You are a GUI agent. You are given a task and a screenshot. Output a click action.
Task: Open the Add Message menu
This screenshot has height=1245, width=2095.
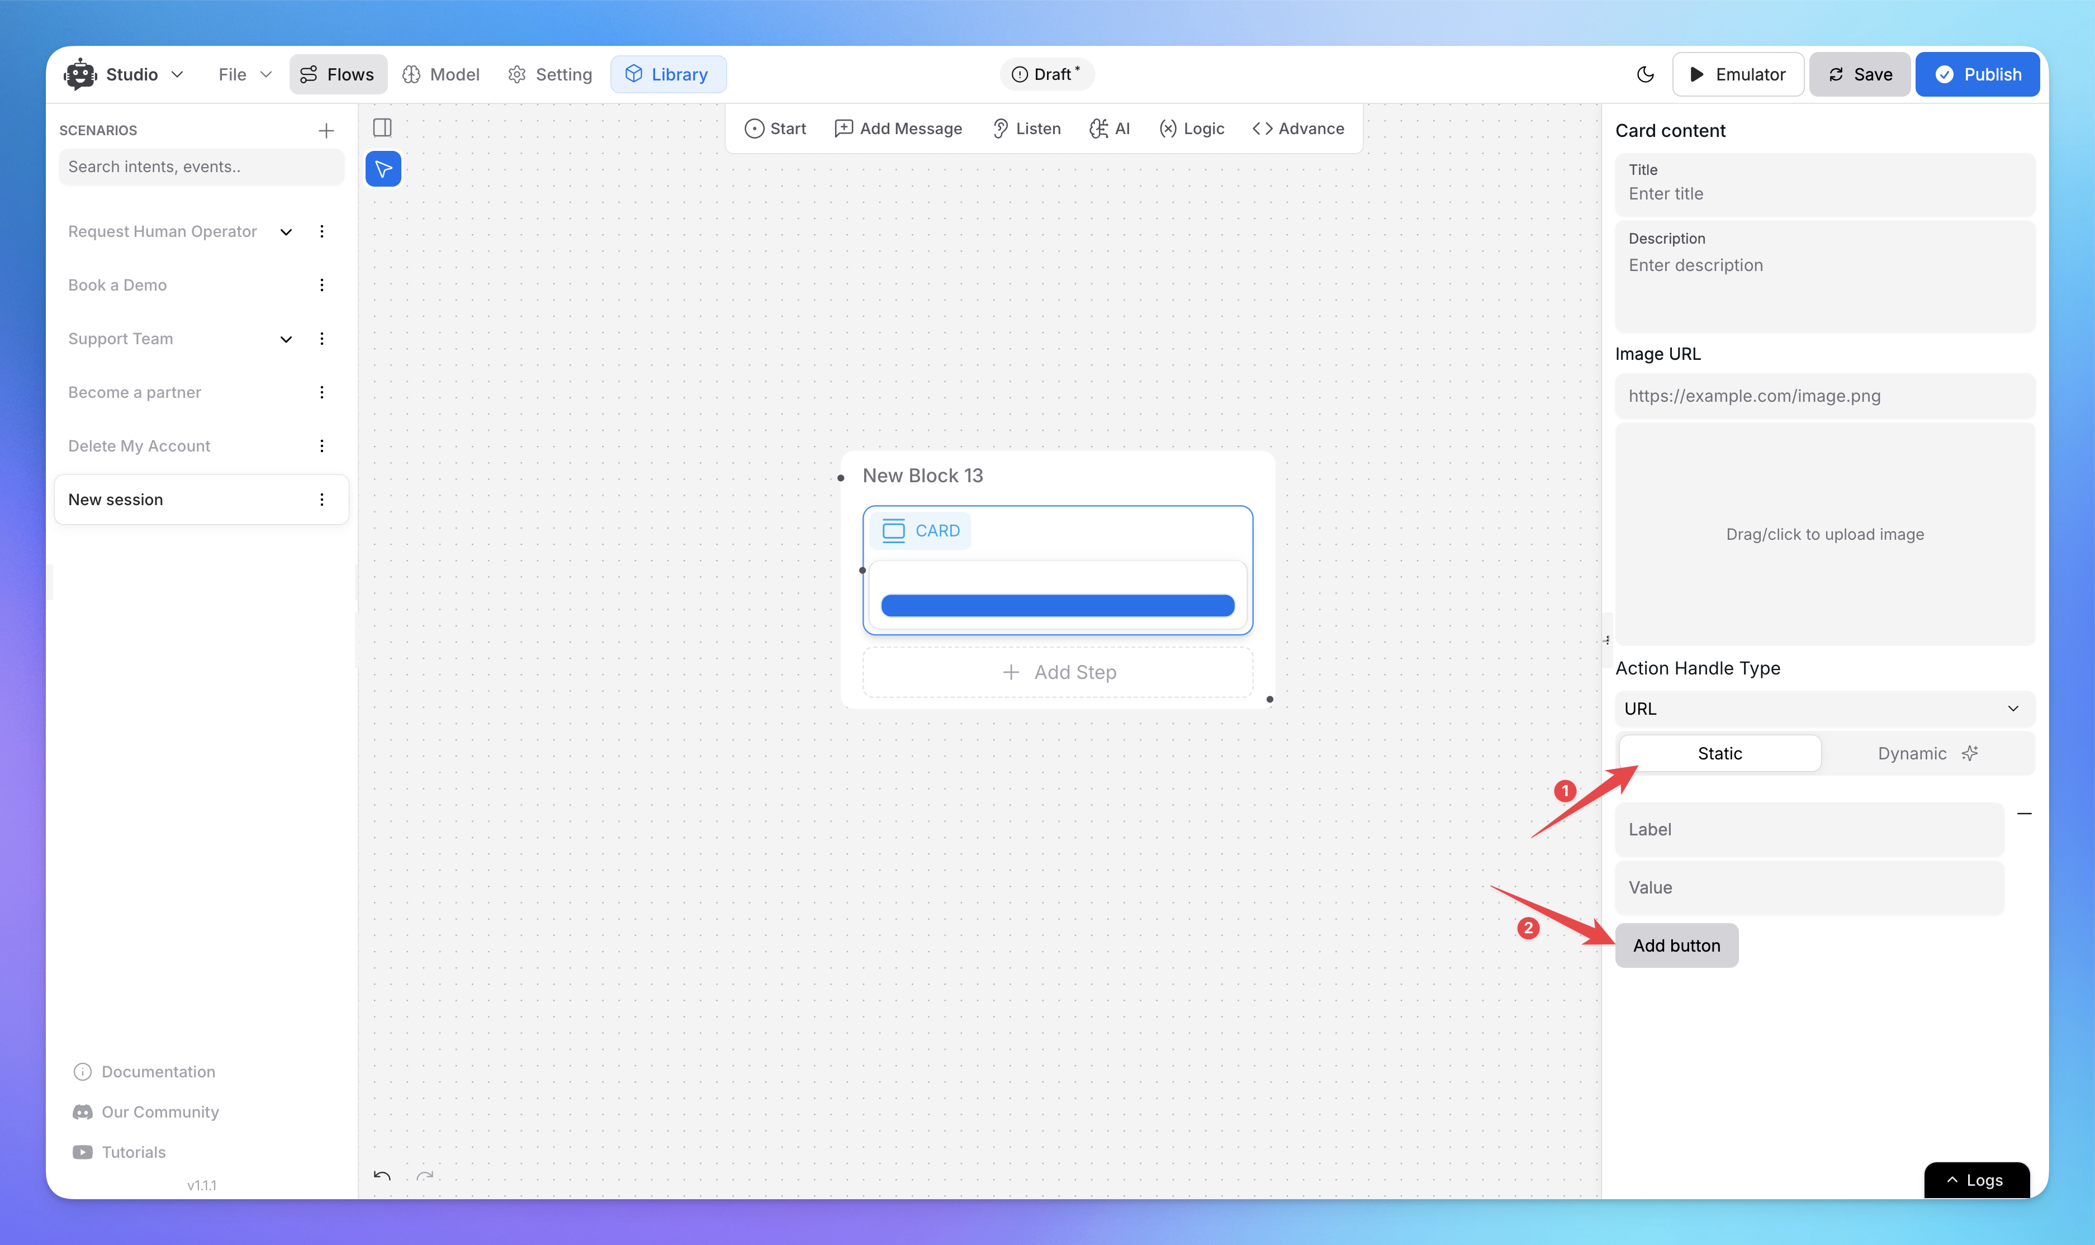899,129
